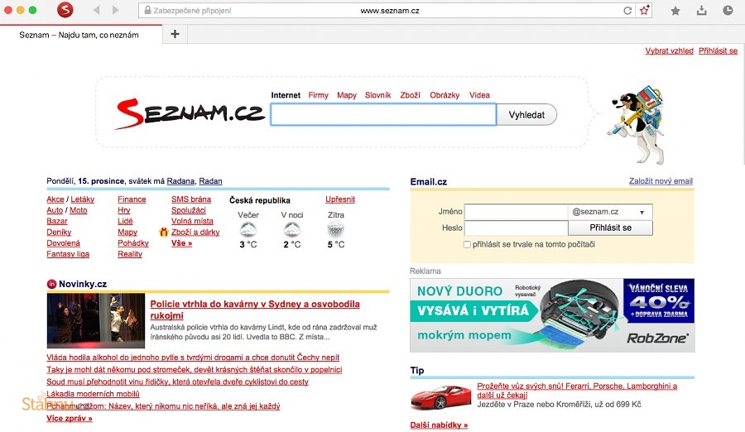The image size is (745, 432).
Task: Click into the main search field
Action: point(383,115)
